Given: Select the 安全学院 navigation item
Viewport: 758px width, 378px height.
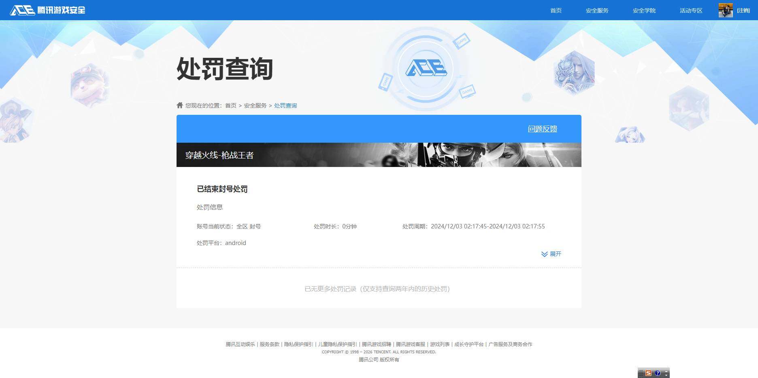Looking at the screenshot, I should 644,11.
